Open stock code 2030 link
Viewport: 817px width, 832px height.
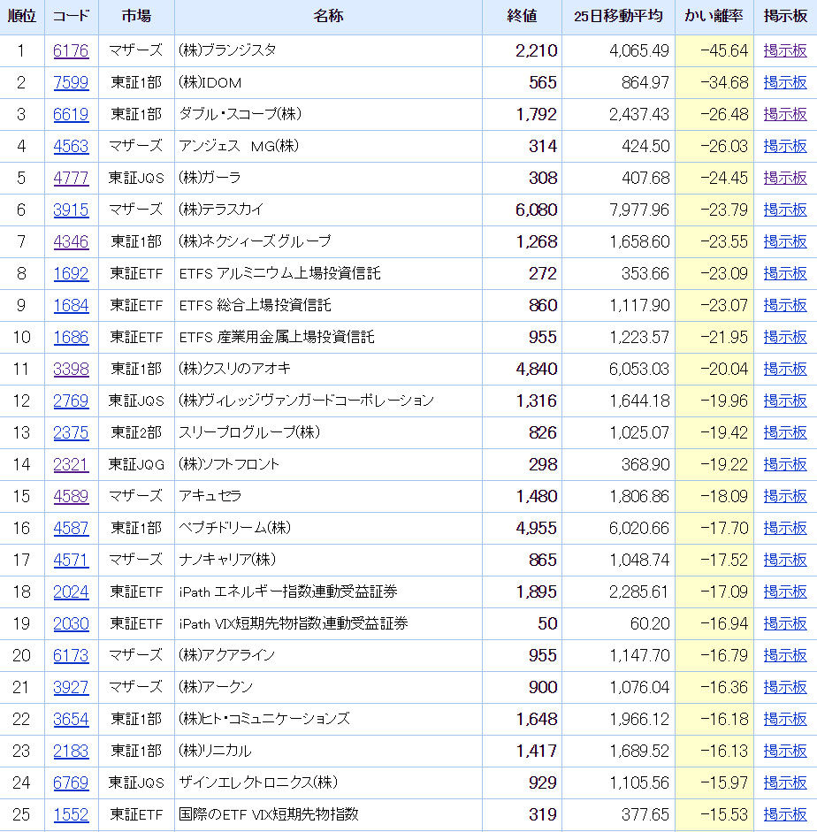coord(71,624)
